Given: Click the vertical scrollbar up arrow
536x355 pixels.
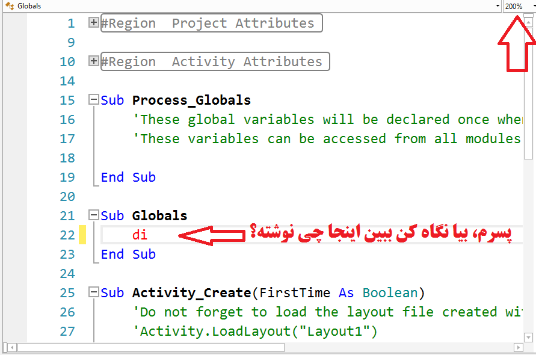Looking at the screenshot, I should click(529, 23).
